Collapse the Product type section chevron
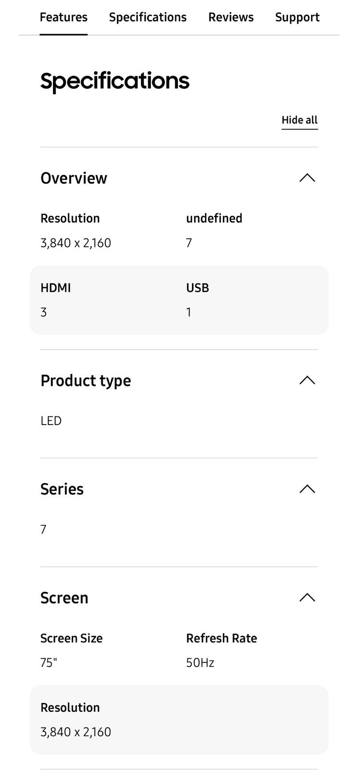 pos(307,381)
